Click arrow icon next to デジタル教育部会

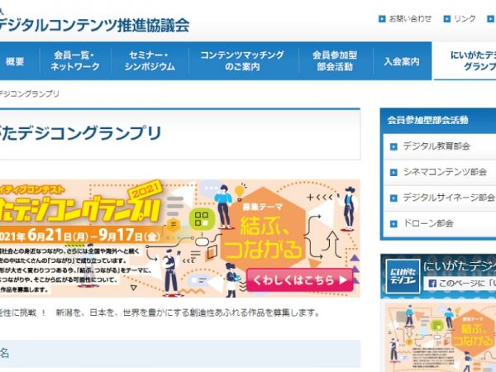pyautogui.click(x=393, y=147)
